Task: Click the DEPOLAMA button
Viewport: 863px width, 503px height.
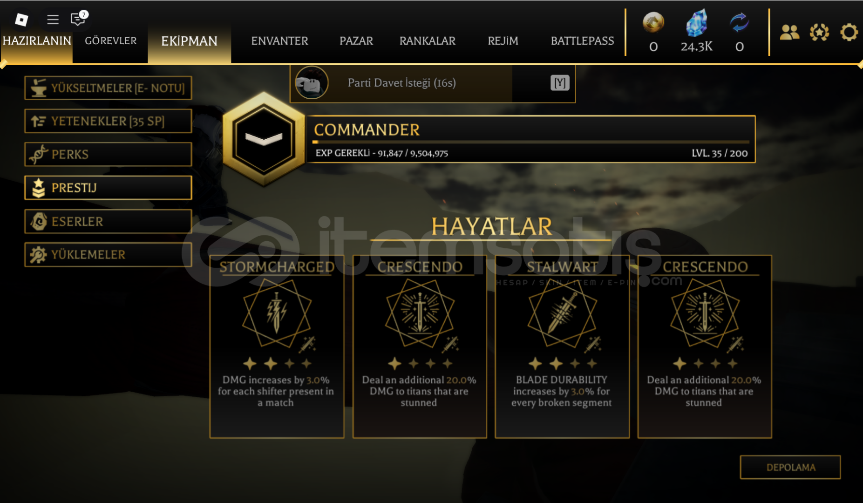Action: 790,467
